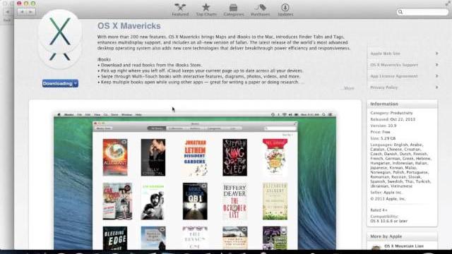Viewport: 452px width, 254px height.
Task: Click the Rated 4+ text
Action: pyautogui.click(x=379, y=210)
